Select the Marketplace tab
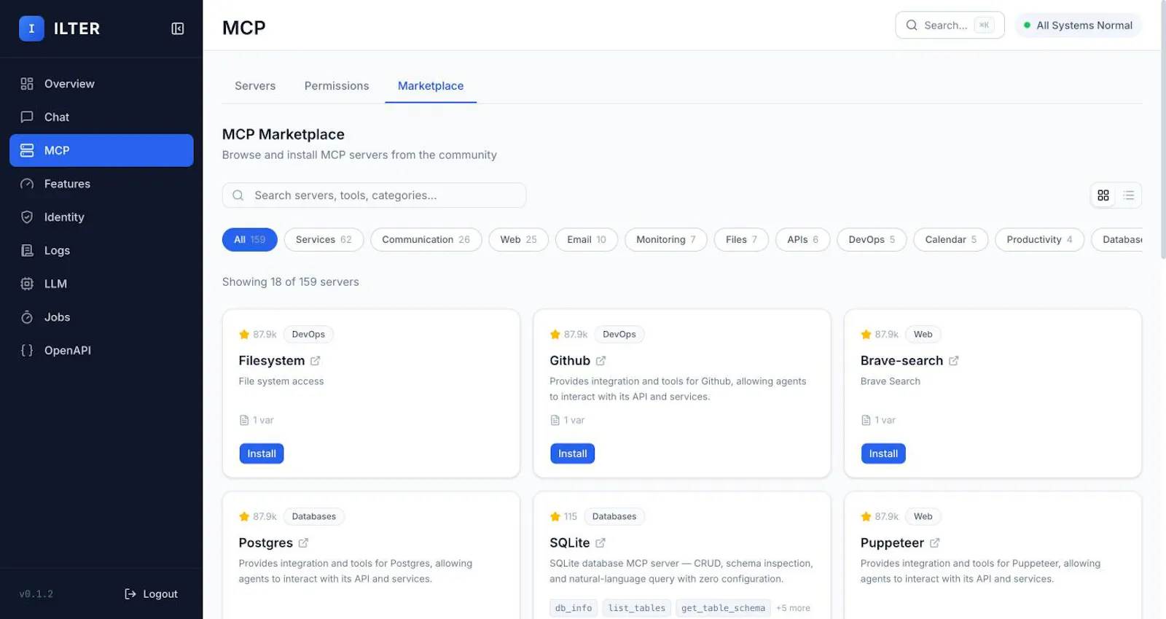Image resolution: width=1166 pixels, height=619 pixels. (x=431, y=86)
